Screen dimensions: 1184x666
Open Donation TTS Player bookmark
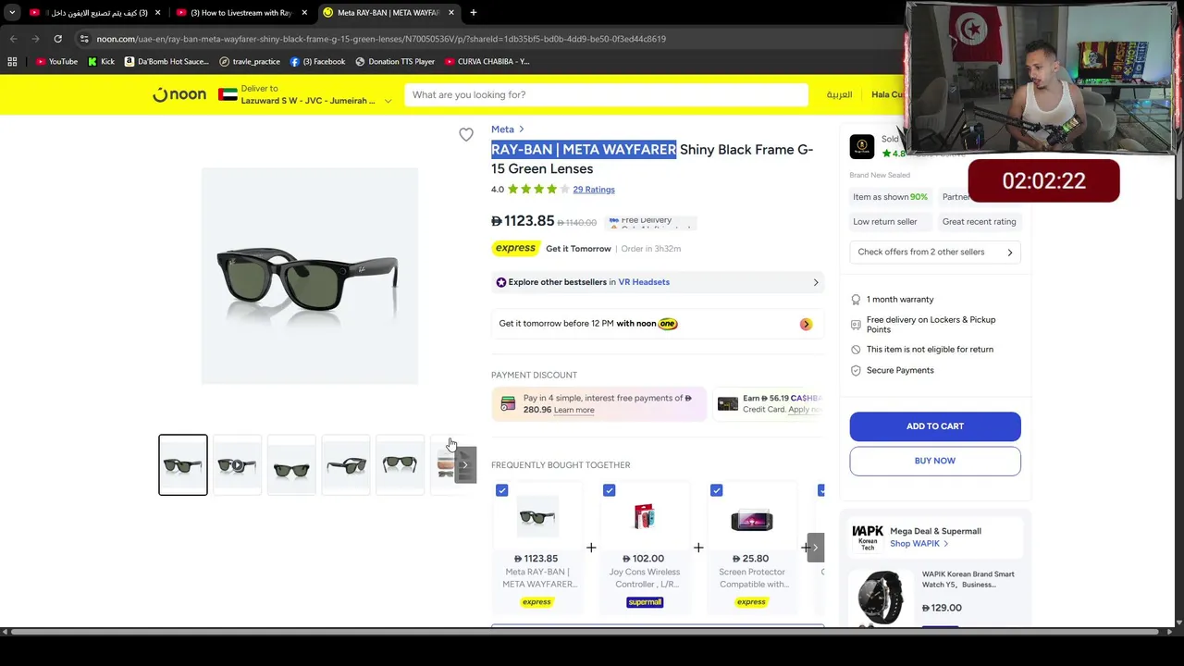click(395, 61)
